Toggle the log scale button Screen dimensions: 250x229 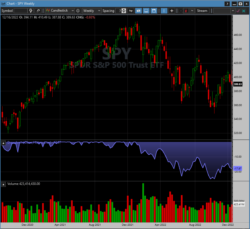point(131,11)
